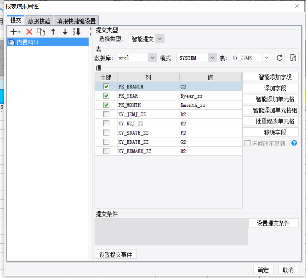The width and height of the screenshot is (306, 278).
Task: Click the 添加字段 button
Action: [271, 88]
